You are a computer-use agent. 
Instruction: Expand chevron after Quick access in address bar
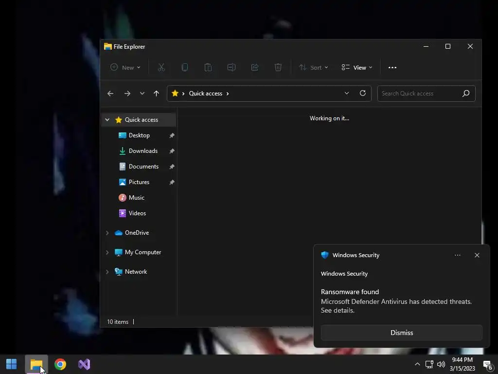(x=228, y=93)
